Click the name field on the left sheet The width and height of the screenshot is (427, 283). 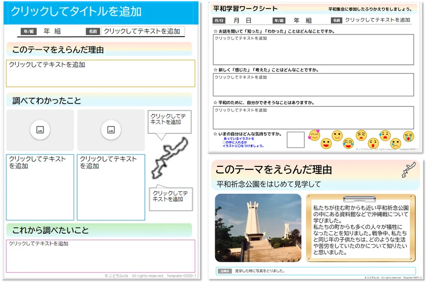[142, 31]
